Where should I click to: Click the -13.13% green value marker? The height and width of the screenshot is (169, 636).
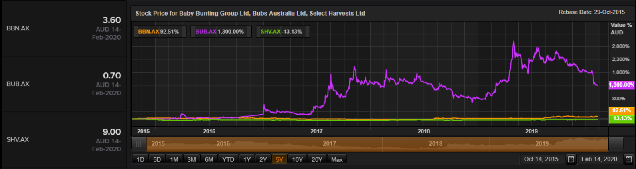tap(622, 119)
